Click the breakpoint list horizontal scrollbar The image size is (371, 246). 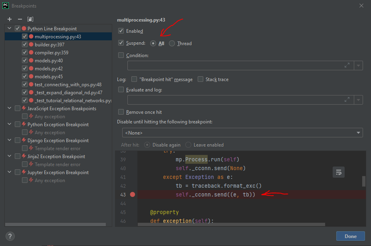[56, 224]
